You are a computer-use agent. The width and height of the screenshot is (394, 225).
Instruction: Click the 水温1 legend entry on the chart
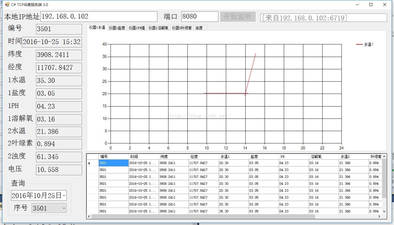[x=365, y=44]
